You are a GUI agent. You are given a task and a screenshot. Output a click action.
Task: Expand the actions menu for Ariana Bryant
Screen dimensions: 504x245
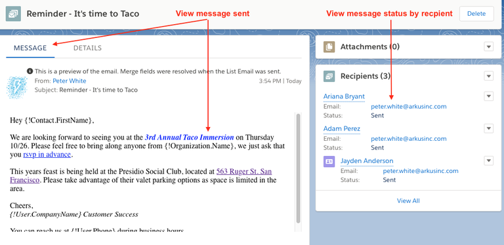[488, 96]
